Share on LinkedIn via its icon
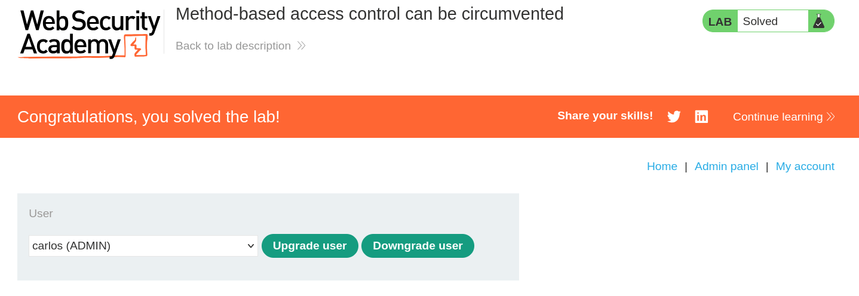 tap(701, 117)
